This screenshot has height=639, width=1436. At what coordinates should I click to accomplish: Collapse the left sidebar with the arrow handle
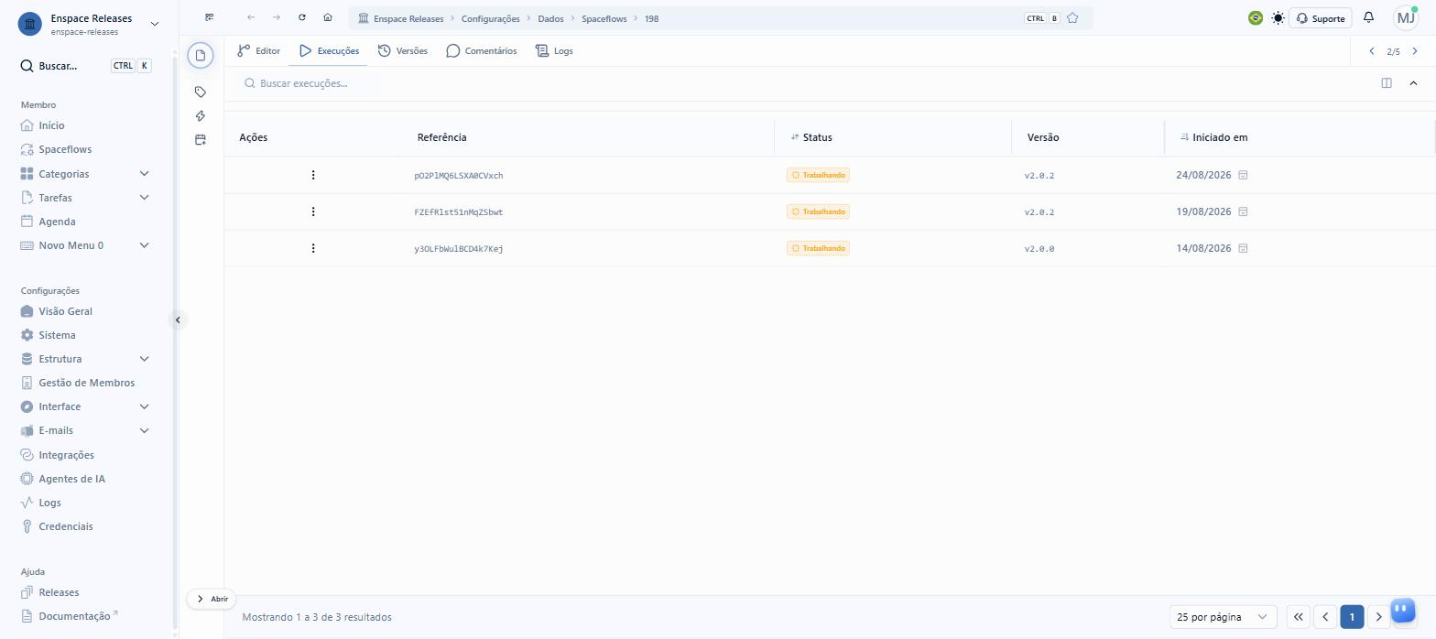(178, 319)
